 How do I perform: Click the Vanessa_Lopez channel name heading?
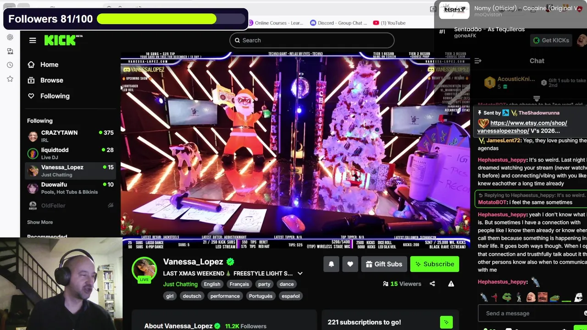tap(193, 262)
